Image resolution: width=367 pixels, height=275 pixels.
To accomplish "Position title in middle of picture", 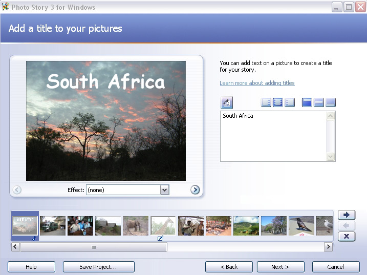I will pos(318,102).
